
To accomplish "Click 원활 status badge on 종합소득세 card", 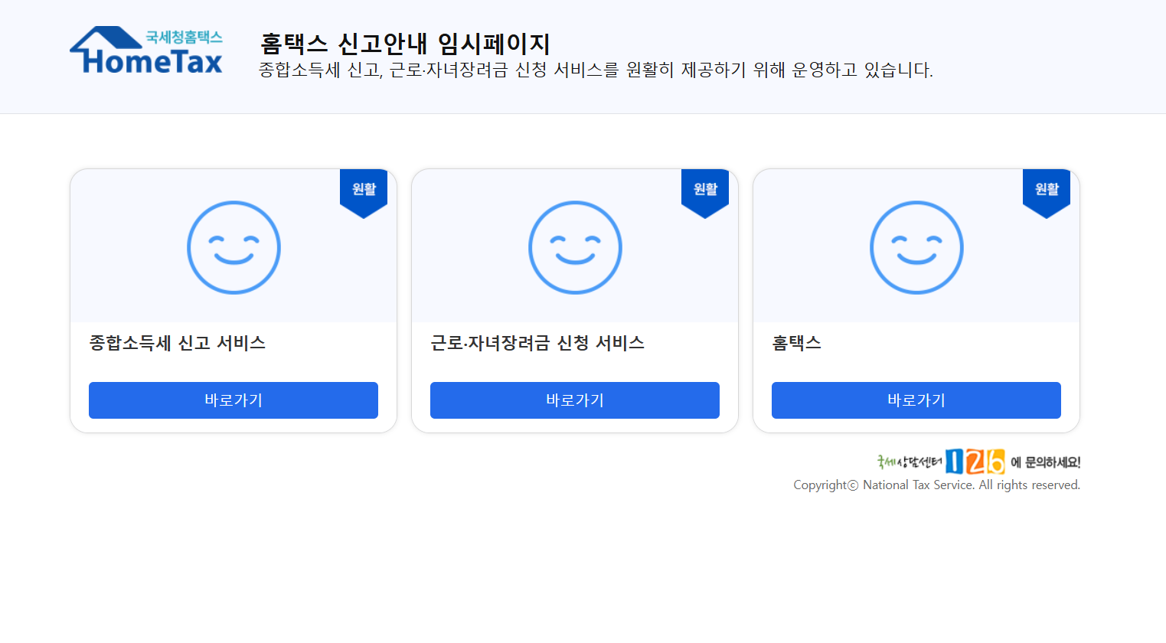I will pyautogui.click(x=364, y=194).
